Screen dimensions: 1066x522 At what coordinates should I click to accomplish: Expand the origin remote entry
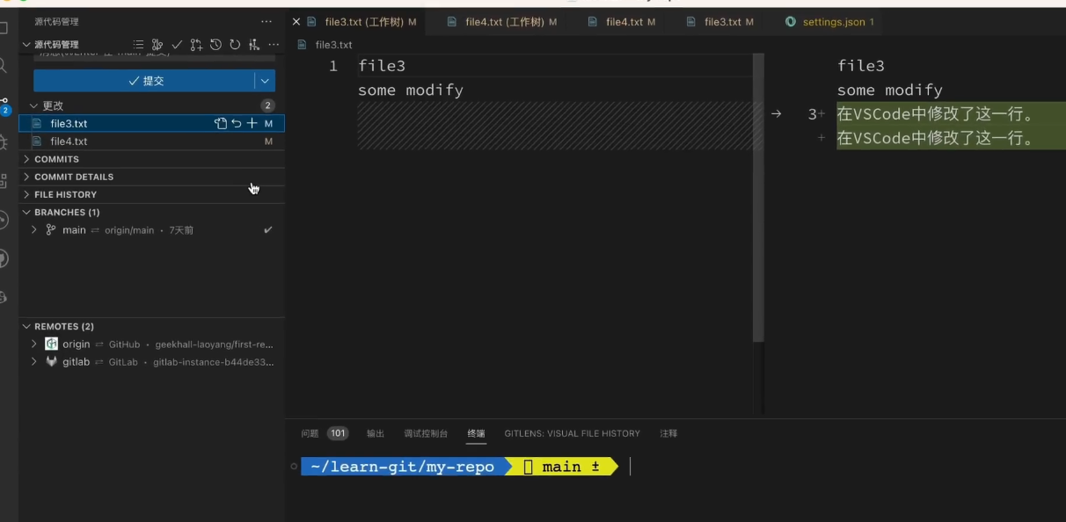(33, 344)
